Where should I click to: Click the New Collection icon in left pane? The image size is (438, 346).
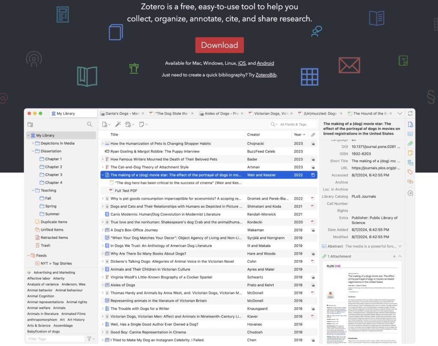[30, 124]
